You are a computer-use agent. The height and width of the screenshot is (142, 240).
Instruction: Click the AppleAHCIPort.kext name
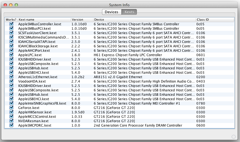point(34,51)
